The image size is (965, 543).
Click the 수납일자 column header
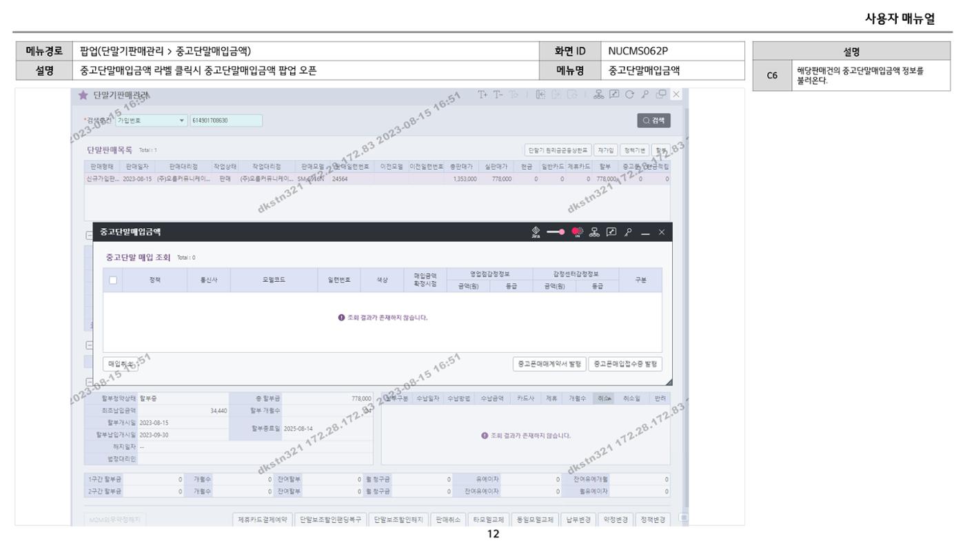[x=429, y=398]
